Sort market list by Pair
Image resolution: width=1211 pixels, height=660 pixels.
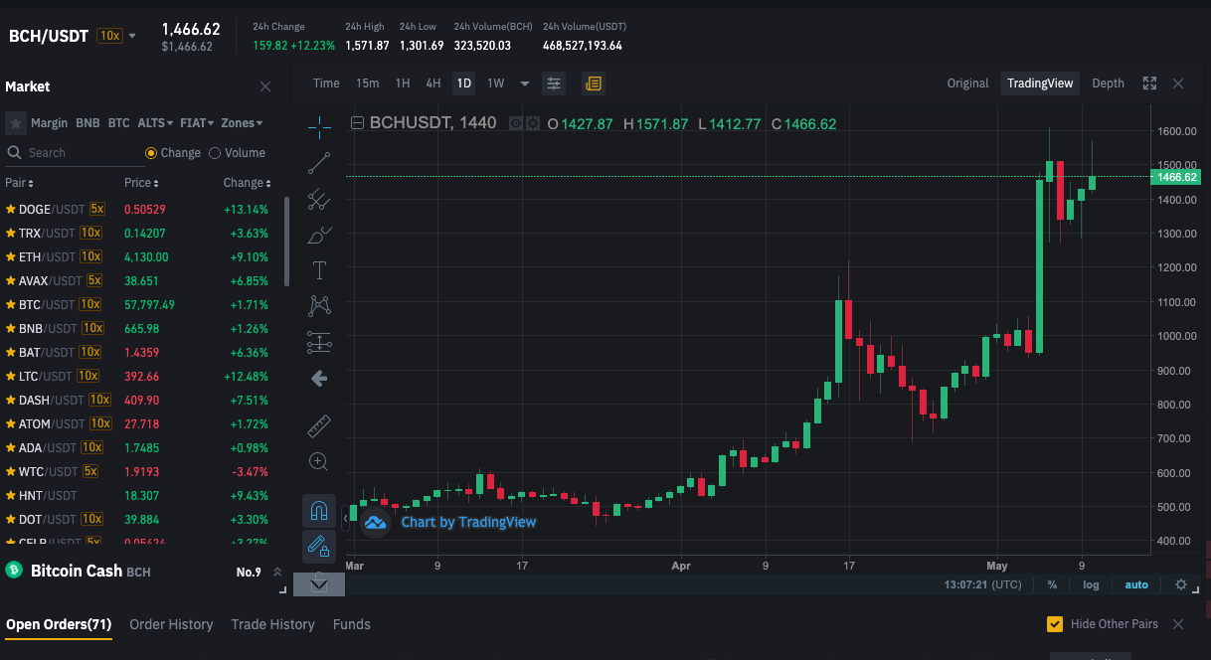(19, 183)
